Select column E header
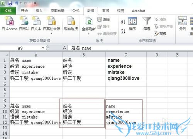193x139 pixels. [x=177, y=55]
